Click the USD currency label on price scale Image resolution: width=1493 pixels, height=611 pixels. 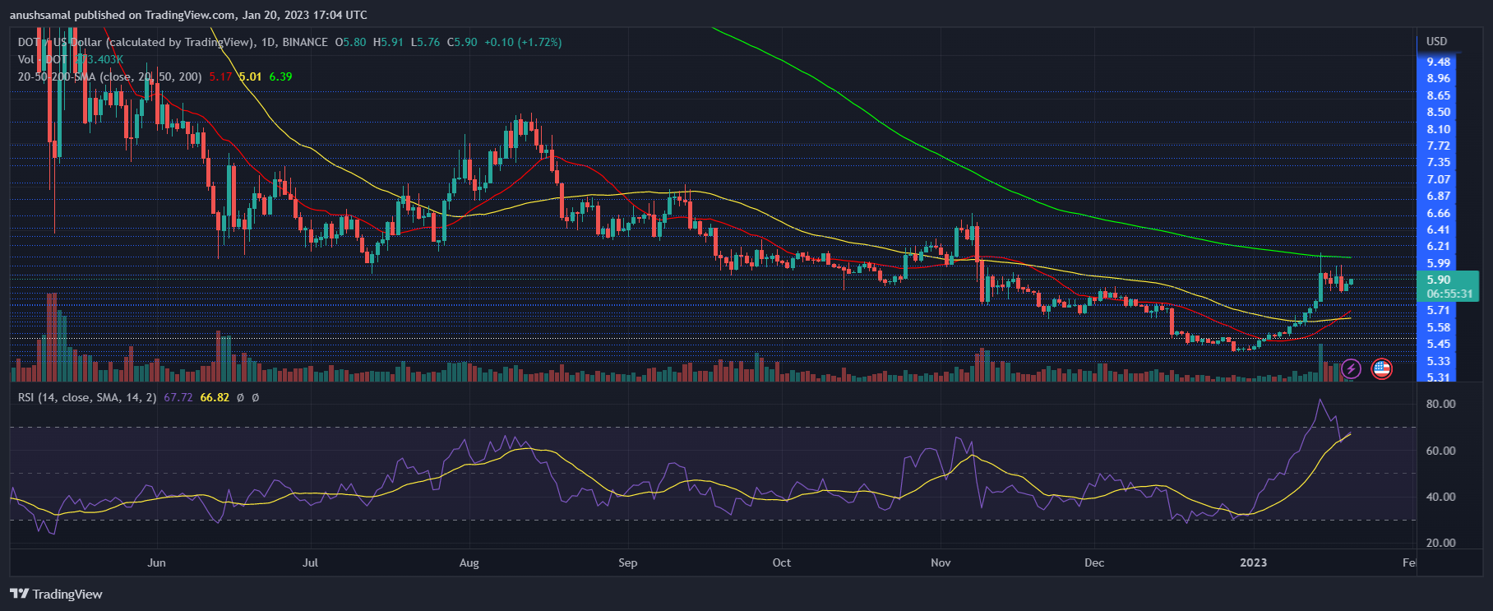1437,42
